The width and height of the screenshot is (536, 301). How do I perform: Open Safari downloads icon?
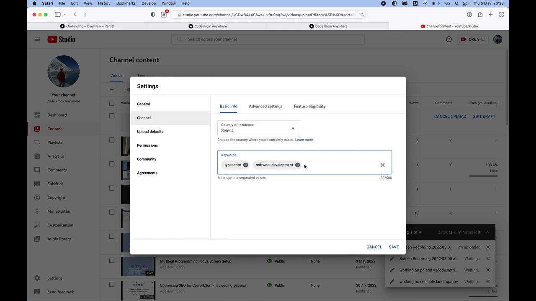click(469, 15)
